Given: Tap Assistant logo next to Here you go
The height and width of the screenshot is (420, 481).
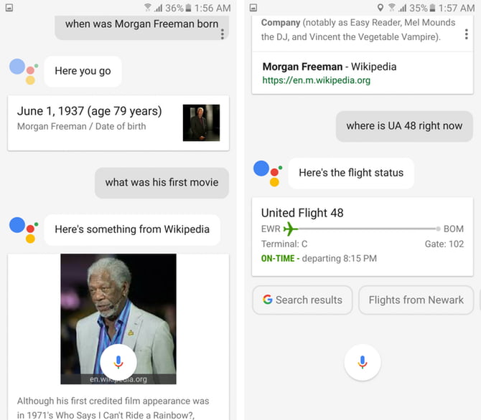Looking at the screenshot, I should pyautogui.click(x=24, y=72).
